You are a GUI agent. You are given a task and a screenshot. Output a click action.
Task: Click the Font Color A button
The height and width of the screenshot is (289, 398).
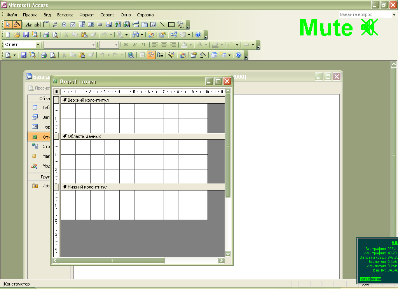(200, 45)
